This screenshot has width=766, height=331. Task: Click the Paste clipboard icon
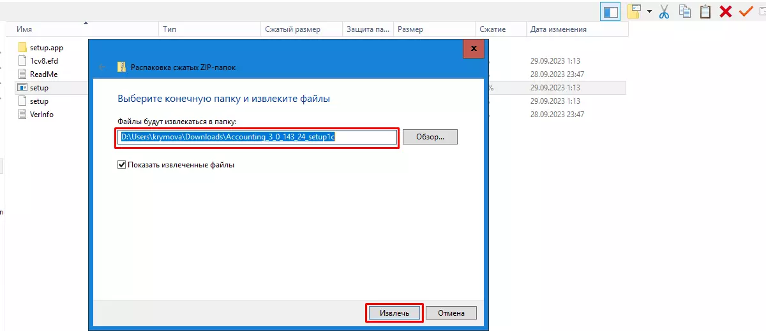(x=705, y=11)
